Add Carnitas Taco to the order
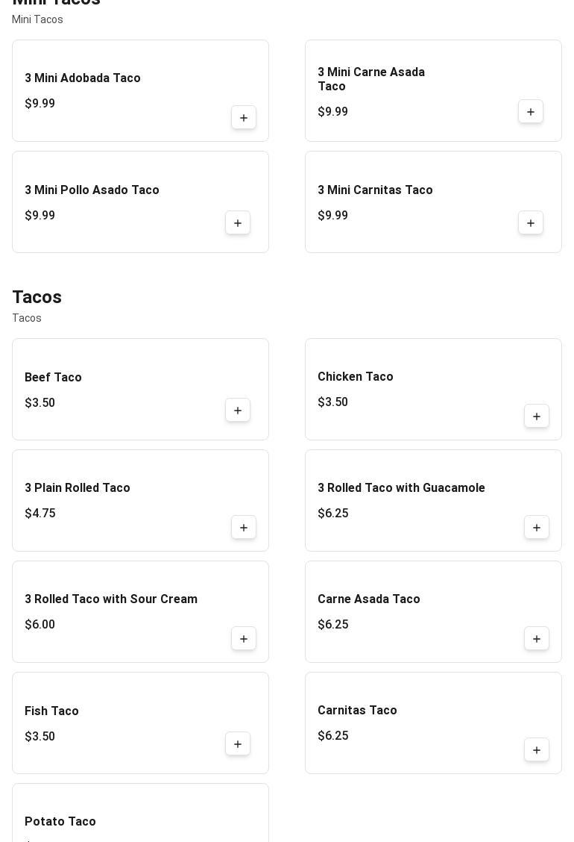This screenshot has height=842, width=574. (x=537, y=750)
